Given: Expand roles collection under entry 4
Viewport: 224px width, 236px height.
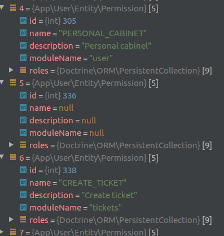Looking at the screenshot, I should [x=11, y=70].
